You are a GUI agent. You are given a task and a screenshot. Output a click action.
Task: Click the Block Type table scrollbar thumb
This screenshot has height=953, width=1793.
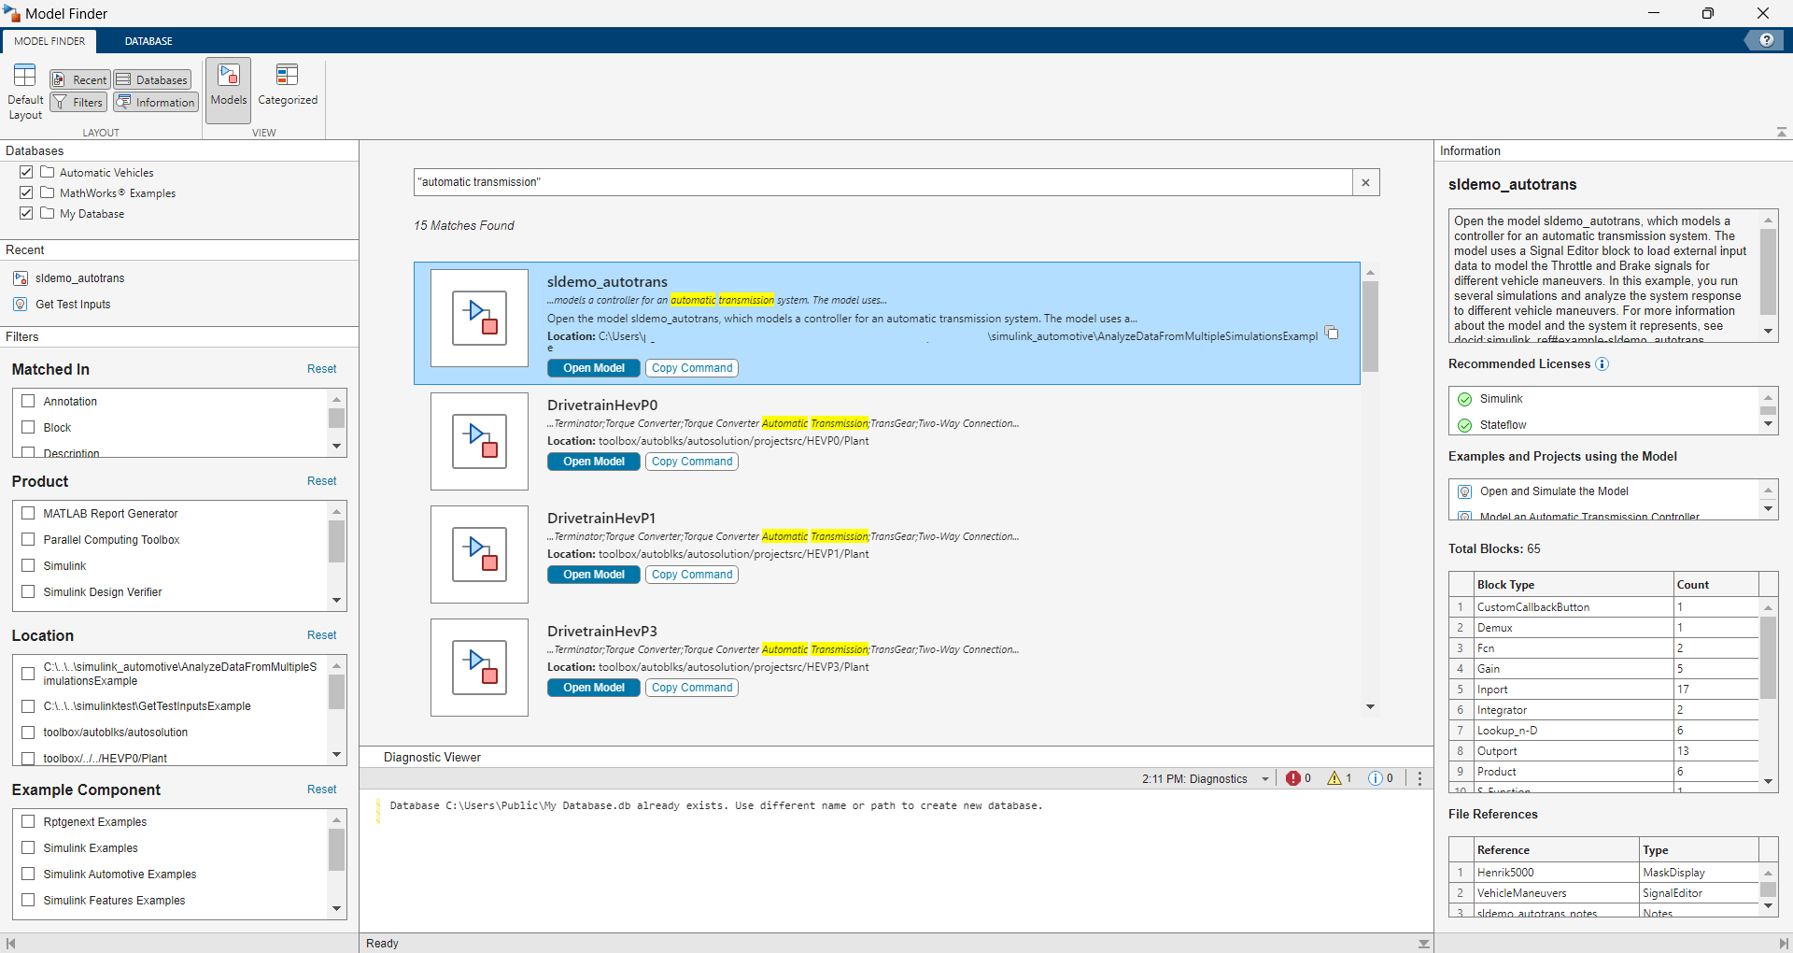point(1768,656)
